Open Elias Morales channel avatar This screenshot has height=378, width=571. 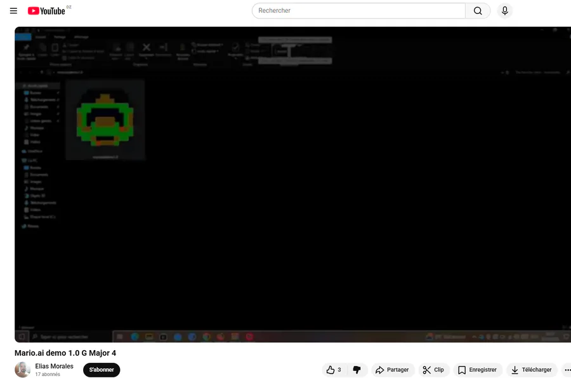[22, 370]
